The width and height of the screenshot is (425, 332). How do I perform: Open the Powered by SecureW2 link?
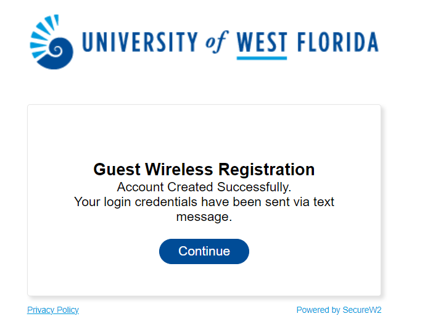click(339, 310)
